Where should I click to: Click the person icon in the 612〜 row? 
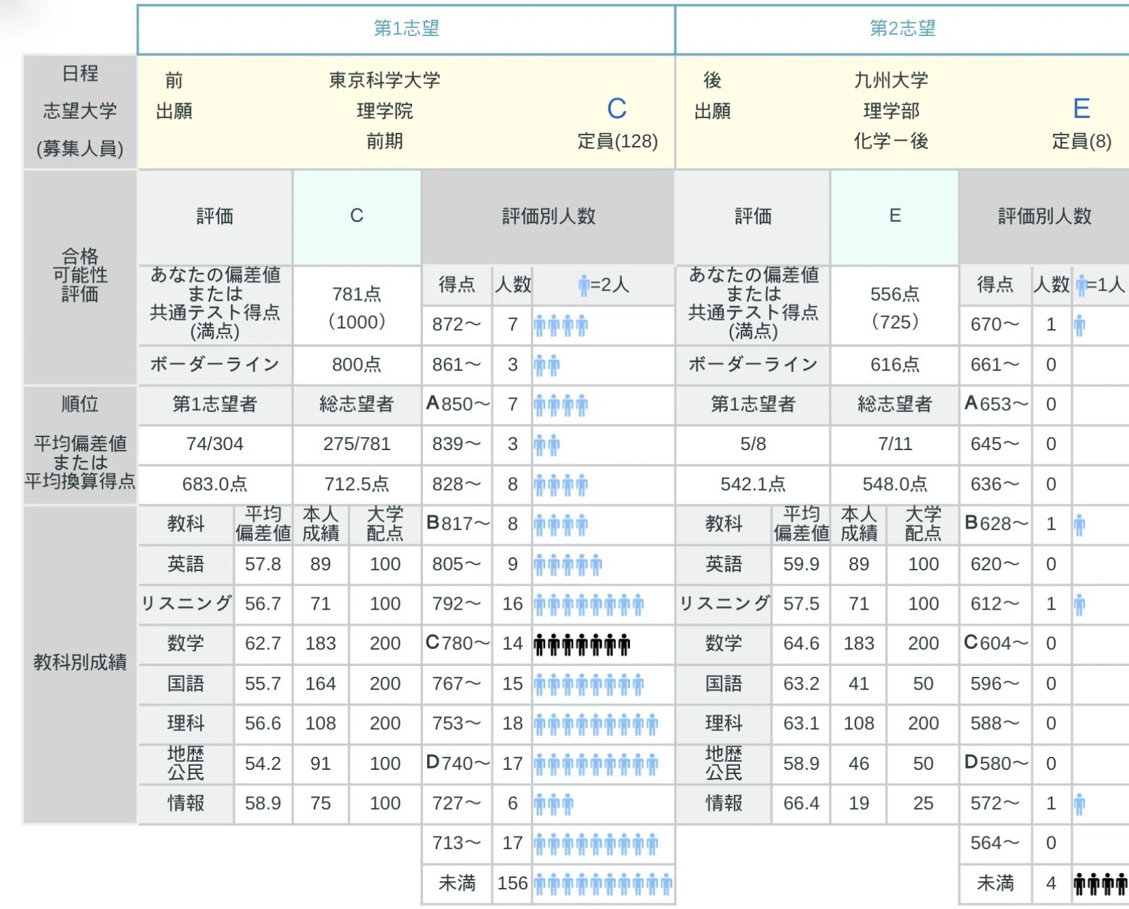pyautogui.click(x=1079, y=604)
